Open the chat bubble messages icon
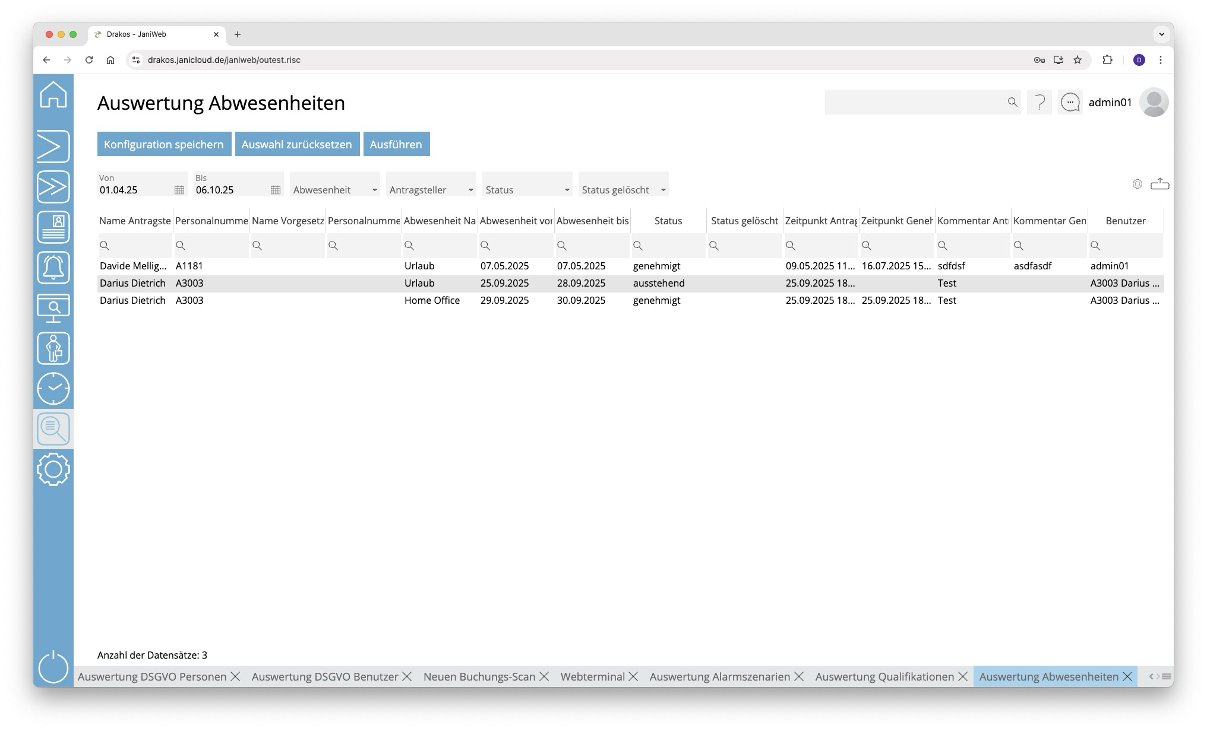The image size is (1207, 731). click(1070, 102)
